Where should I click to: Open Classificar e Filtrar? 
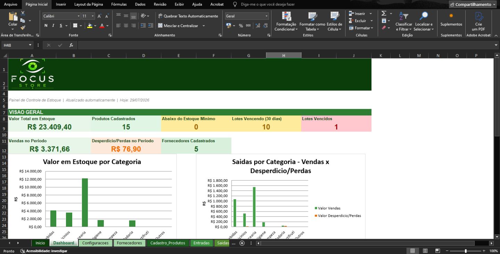403,21
